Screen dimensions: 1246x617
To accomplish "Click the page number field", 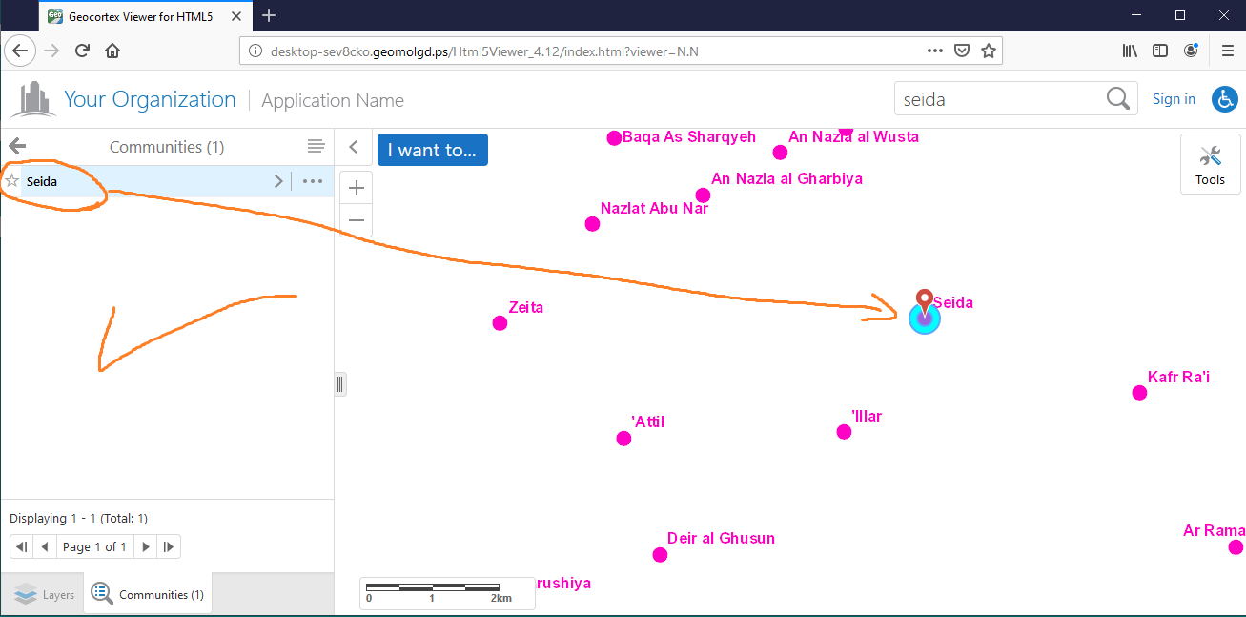I will coord(97,546).
